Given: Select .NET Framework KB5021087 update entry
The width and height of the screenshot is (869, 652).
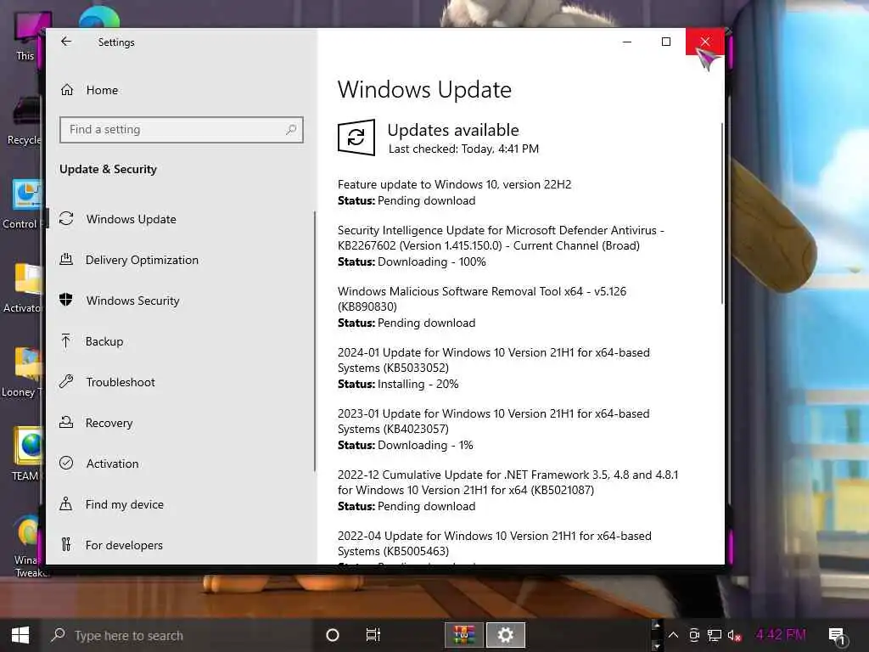Looking at the screenshot, I should click(x=507, y=482).
